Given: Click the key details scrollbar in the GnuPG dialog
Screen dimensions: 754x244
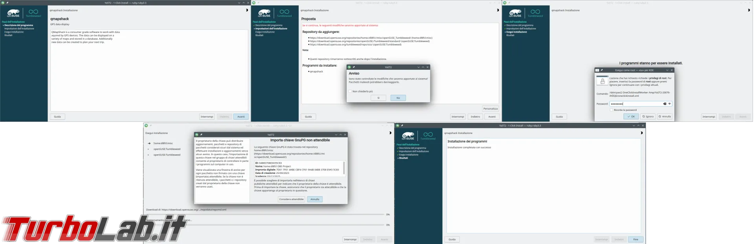Looking at the screenshot, I should [344, 168].
